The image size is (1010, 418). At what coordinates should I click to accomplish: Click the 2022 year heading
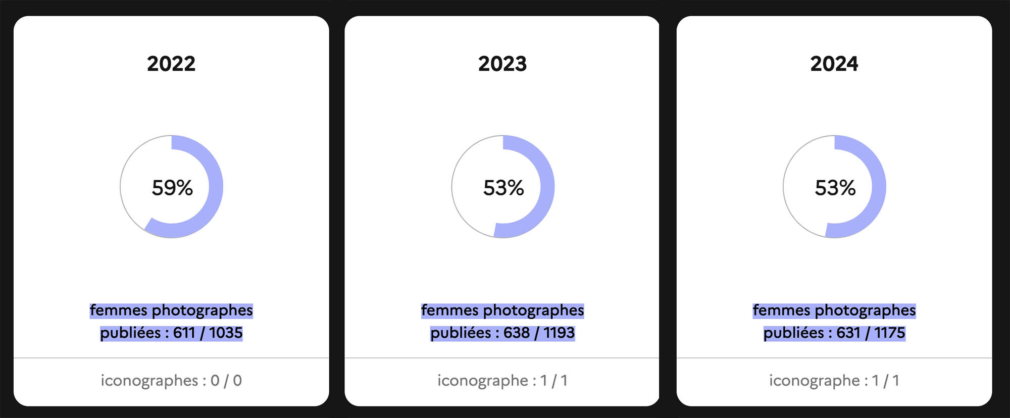[x=171, y=64]
